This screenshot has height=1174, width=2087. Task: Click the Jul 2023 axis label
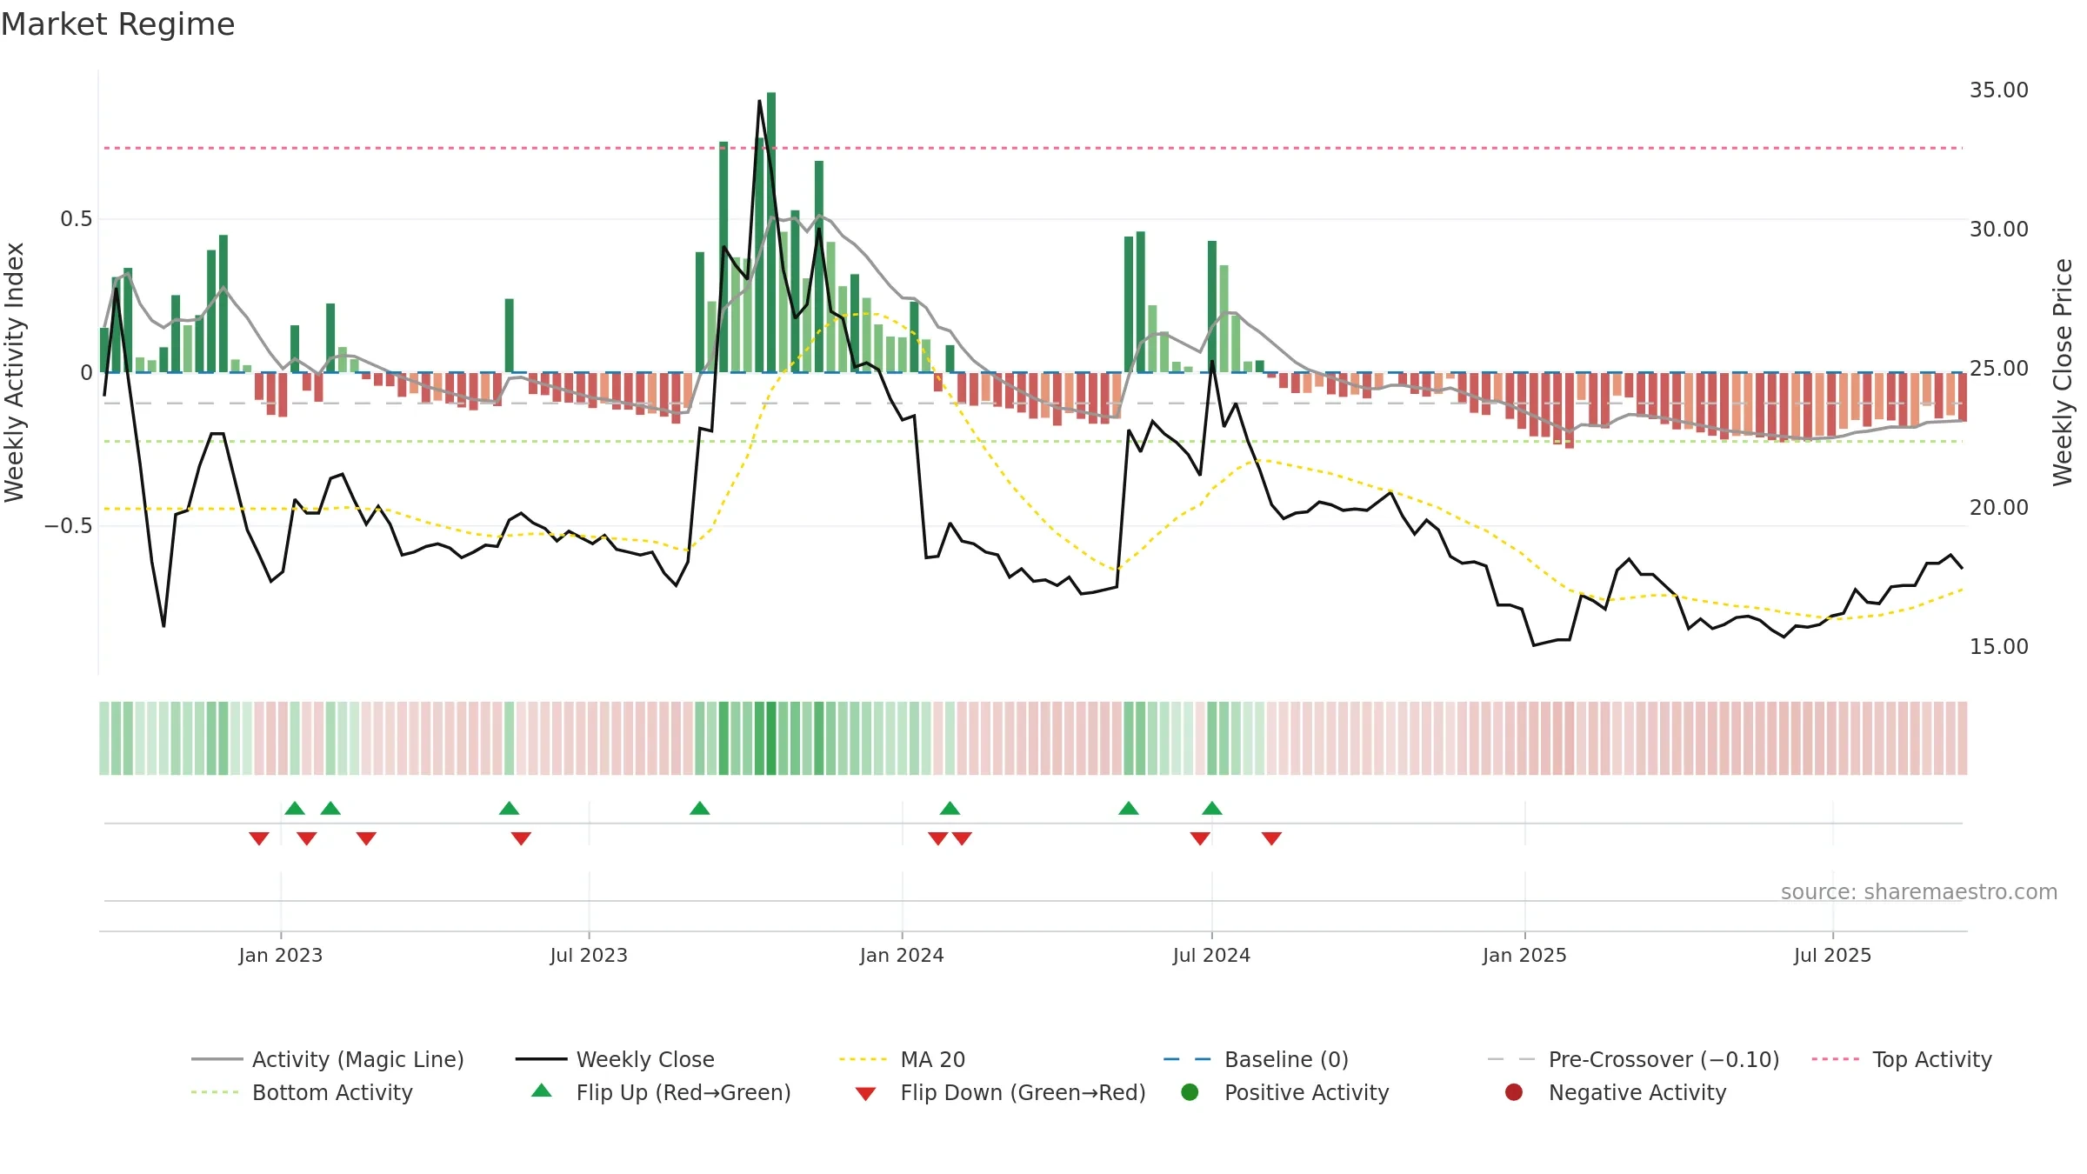click(x=589, y=955)
